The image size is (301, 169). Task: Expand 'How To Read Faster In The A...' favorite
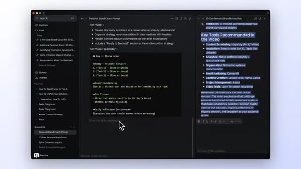pyautogui.click(x=37, y=89)
